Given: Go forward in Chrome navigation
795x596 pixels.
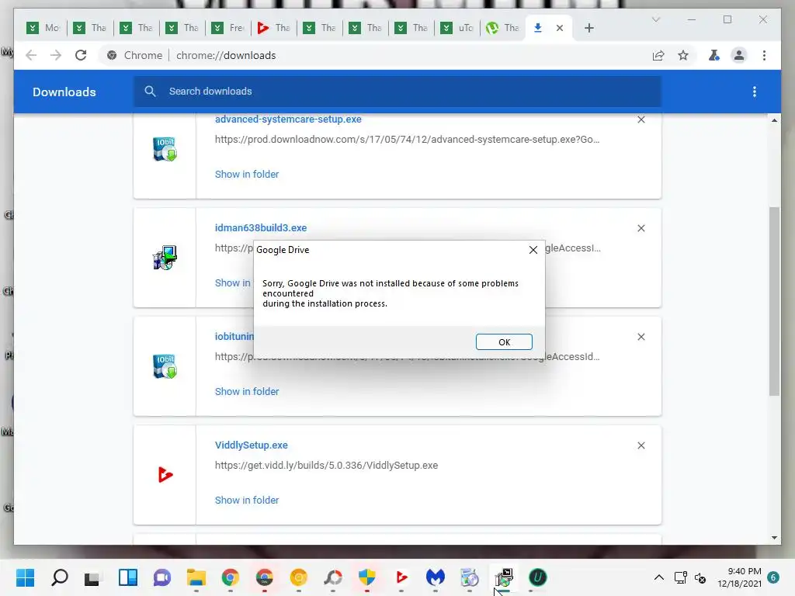Looking at the screenshot, I should 56,55.
